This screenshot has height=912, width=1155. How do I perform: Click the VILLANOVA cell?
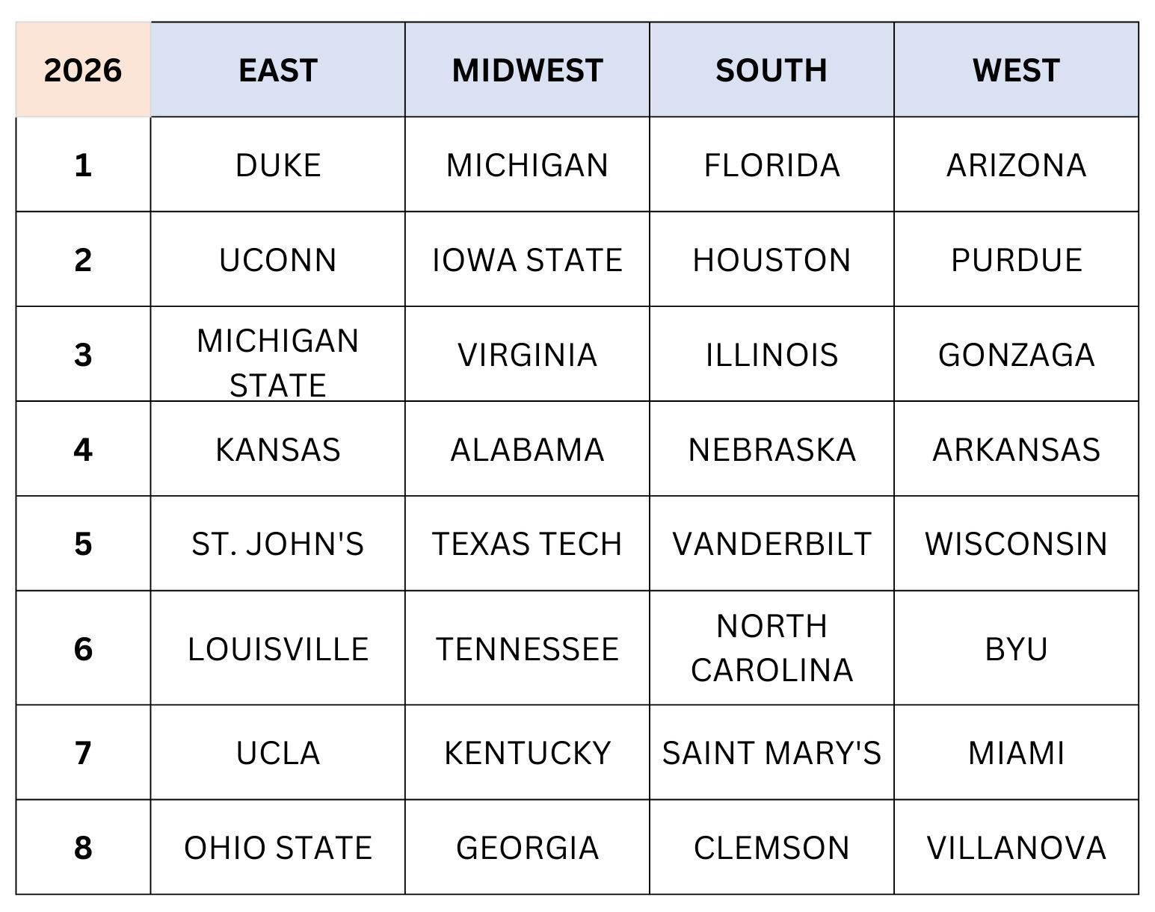[x=1016, y=848]
